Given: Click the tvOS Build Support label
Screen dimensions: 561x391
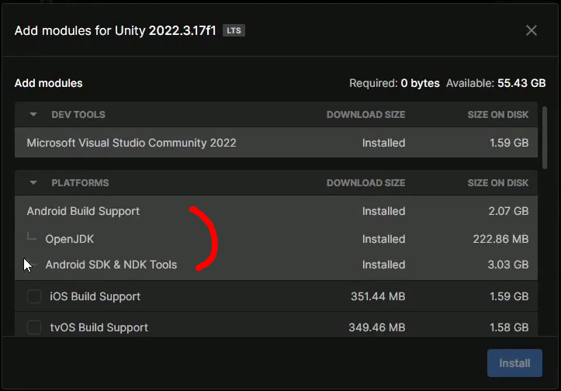Looking at the screenshot, I should click(99, 327).
